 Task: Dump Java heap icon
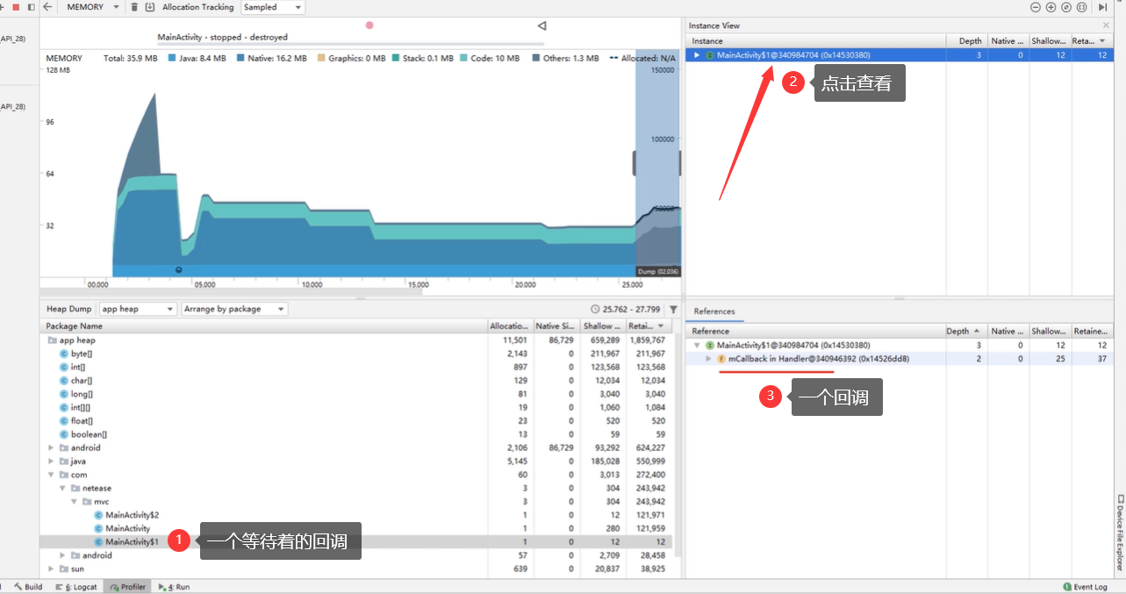(149, 7)
